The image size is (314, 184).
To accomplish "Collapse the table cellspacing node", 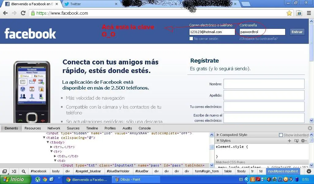I will point(44,138).
